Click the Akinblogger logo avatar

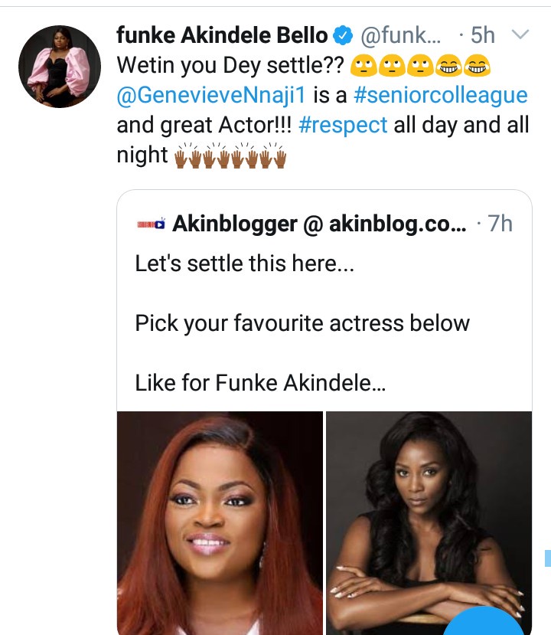click(x=150, y=224)
